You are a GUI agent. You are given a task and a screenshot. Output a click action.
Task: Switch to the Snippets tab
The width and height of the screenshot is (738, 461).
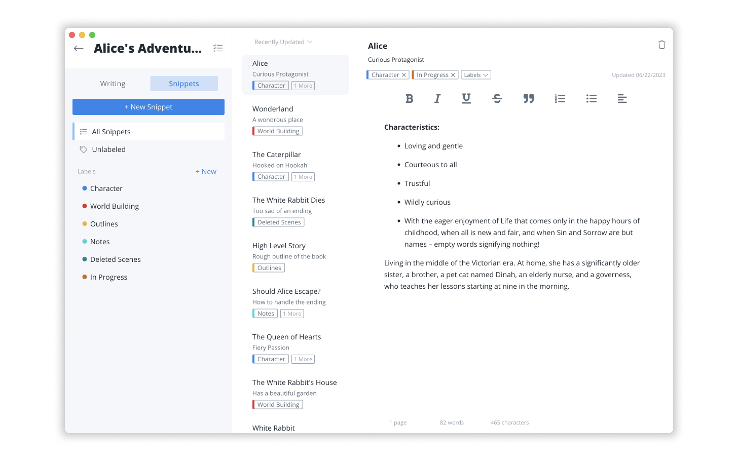click(184, 84)
